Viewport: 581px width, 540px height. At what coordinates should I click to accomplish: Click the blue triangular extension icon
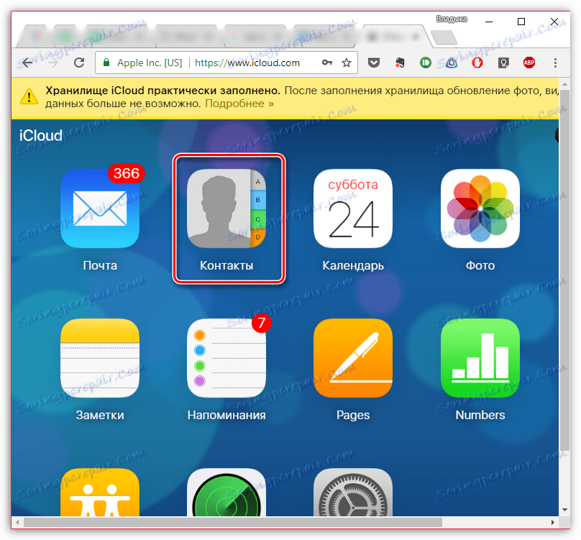(452, 63)
